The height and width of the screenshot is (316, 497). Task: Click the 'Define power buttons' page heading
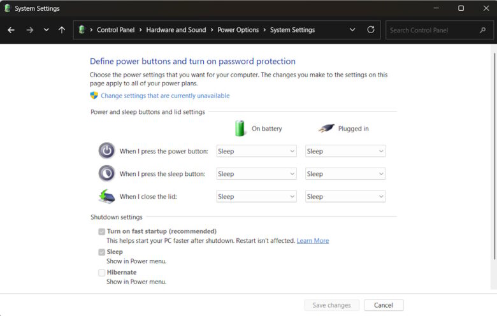point(192,61)
